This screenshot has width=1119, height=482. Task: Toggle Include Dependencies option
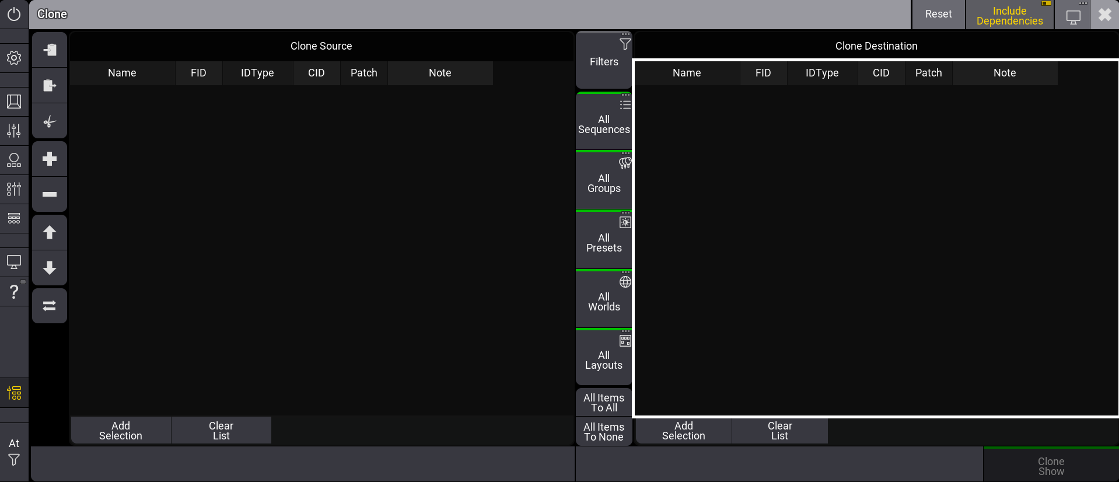click(1009, 15)
